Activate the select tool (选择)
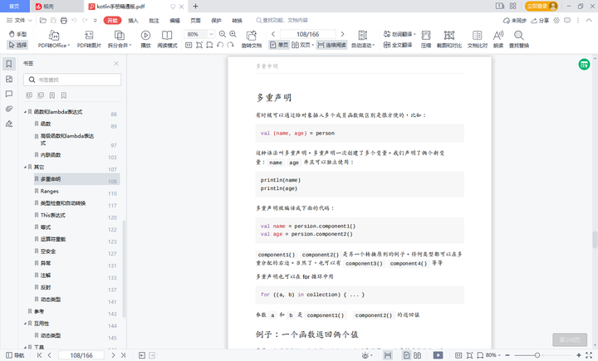The width and height of the screenshot is (598, 361). coord(17,45)
